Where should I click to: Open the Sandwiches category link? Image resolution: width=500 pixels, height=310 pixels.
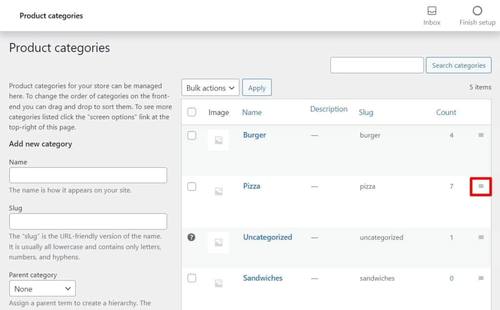[263, 278]
